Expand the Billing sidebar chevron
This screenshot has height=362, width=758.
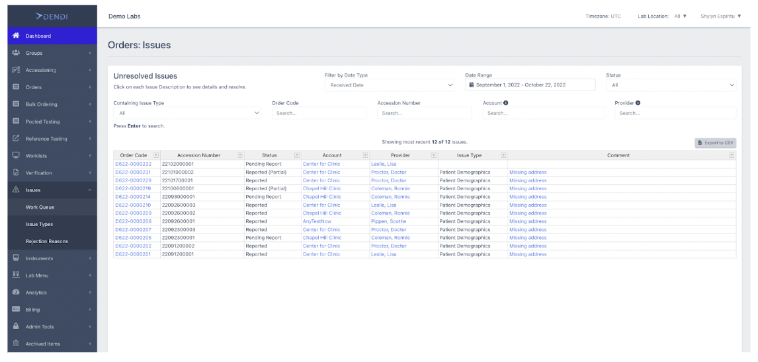(90, 309)
